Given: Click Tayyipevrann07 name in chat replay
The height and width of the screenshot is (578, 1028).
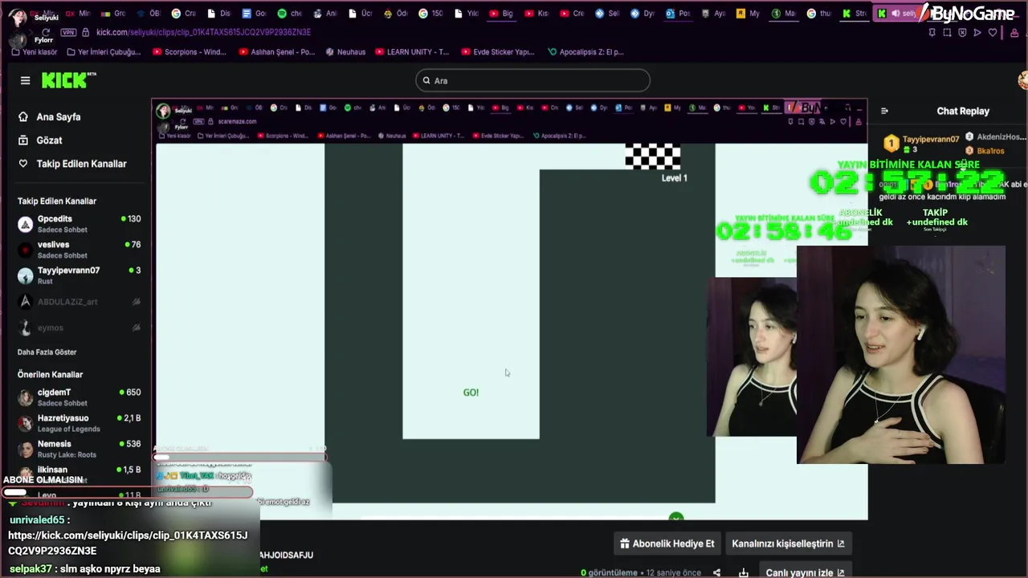Looking at the screenshot, I should tap(931, 140).
